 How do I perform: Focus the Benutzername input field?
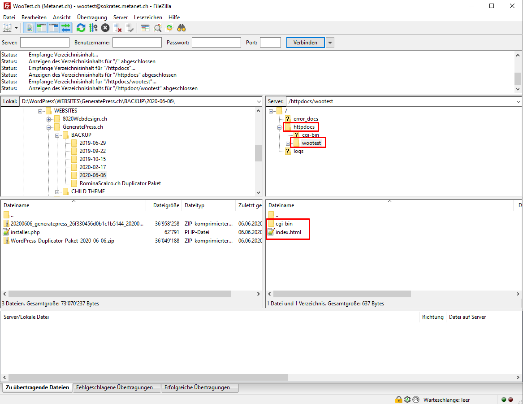(x=137, y=42)
